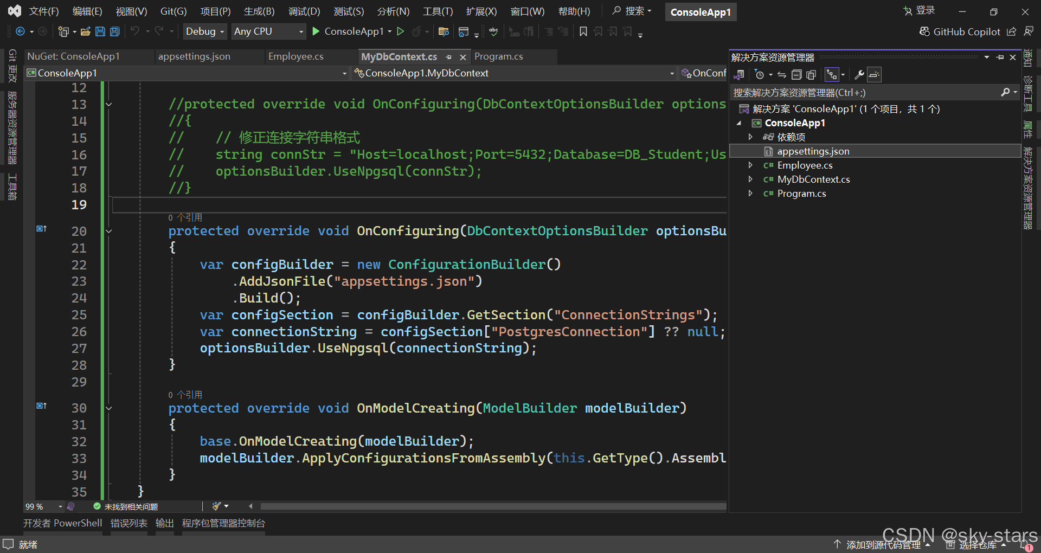The width and height of the screenshot is (1041, 553).
Task: Click Show All Files icon in Solution Explorer
Action: point(811,75)
